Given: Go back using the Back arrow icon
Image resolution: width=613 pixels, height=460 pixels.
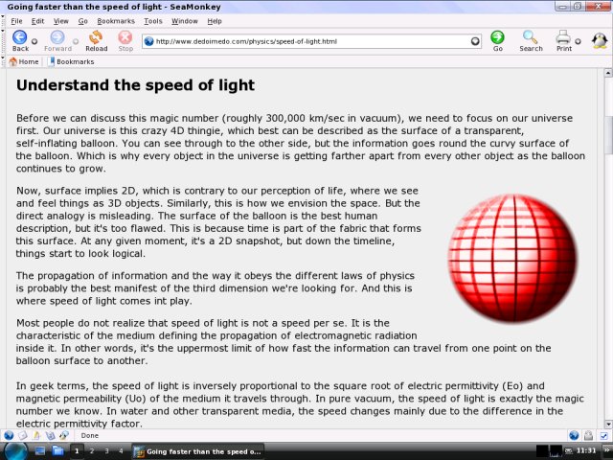Looking at the screenshot, I should coord(19,37).
